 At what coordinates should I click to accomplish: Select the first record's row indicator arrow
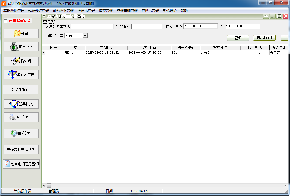(x=43, y=53)
